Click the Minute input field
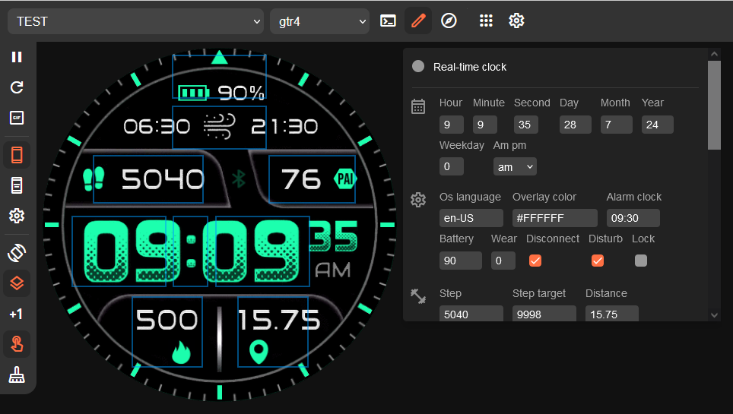The height and width of the screenshot is (414, 733). [485, 125]
